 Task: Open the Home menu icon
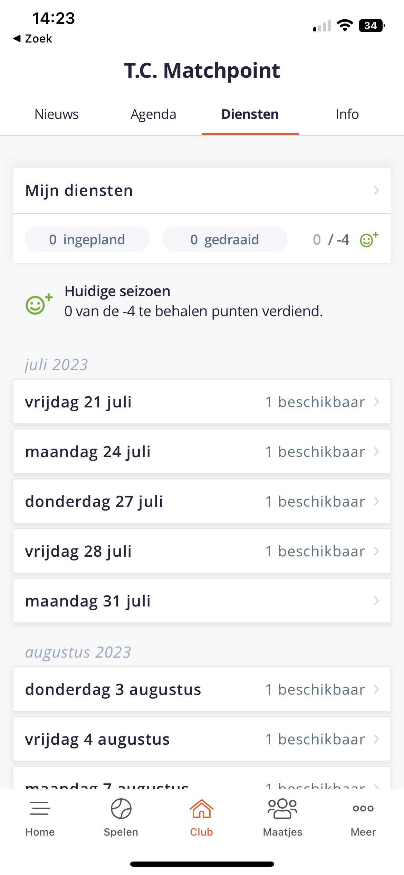click(40, 808)
